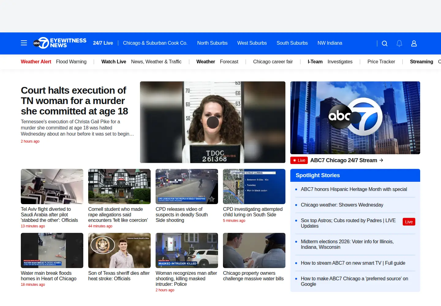Open Woman recognizes man after shooting story
The height and width of the screenshot is (306, 441).
pyautogui.click(x=186, y=279)
